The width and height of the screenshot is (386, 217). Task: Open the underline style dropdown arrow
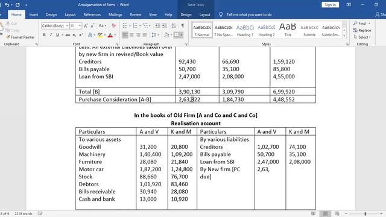point(62,35)
